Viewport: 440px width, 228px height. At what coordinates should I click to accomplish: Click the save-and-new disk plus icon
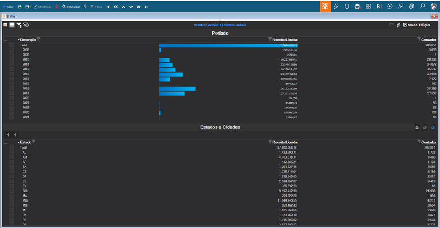click(x=28, y=7)
